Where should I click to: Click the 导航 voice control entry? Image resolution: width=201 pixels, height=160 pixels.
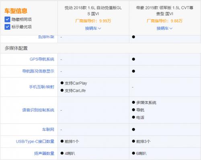click(x=140, y=110)
